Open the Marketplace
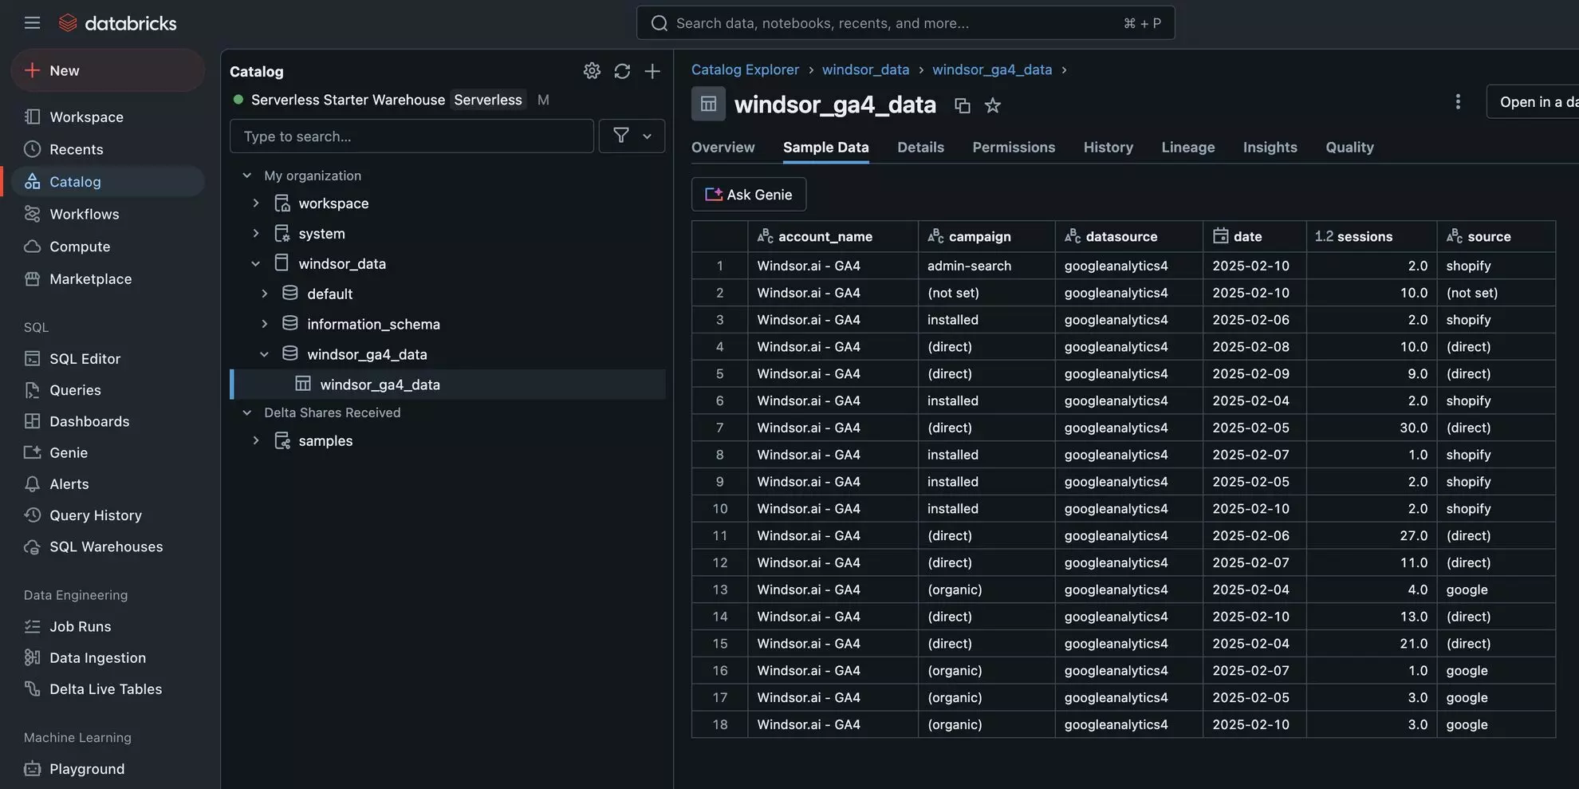The height and width of the screenshot is (789, 1579). tap(108, 278)
